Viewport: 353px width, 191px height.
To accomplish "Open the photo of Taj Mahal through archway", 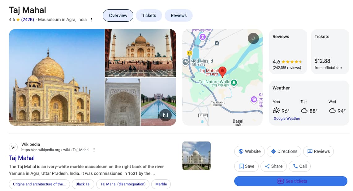I will tap(140, 53).
